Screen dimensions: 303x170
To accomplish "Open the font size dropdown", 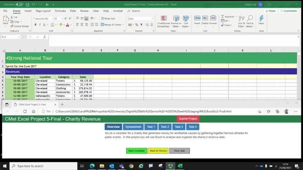I will (x=62, y=19).
